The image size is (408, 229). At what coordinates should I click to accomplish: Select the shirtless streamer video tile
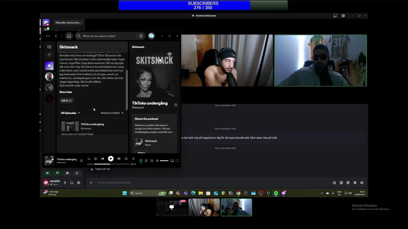227,60
